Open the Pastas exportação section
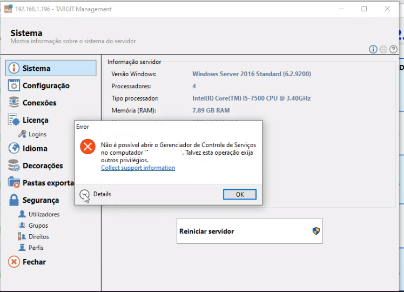Screen dimensions: 404x292 48,183
